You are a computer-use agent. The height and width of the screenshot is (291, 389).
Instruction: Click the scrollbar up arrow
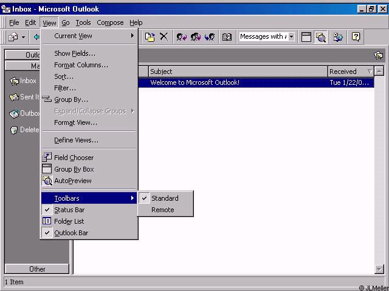click(x=379, y=72)
